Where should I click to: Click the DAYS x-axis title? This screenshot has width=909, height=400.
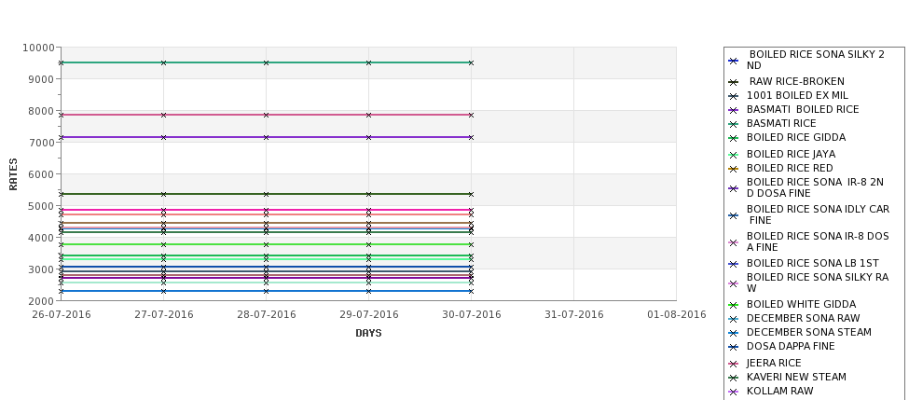pos(368,334)
